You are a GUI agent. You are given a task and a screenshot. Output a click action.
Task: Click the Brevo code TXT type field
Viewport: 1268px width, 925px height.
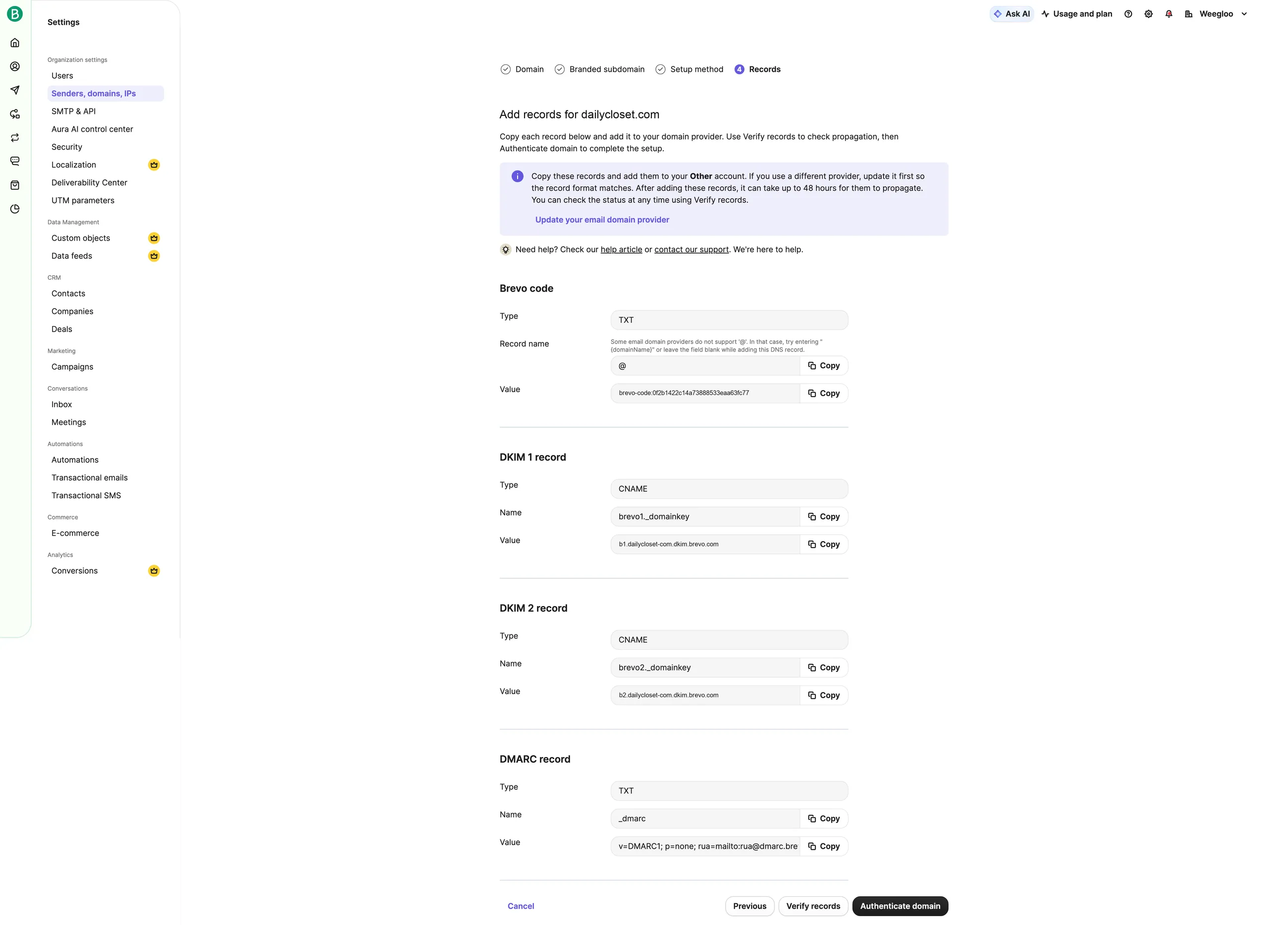pyautogui.click(x=729, y=320)
